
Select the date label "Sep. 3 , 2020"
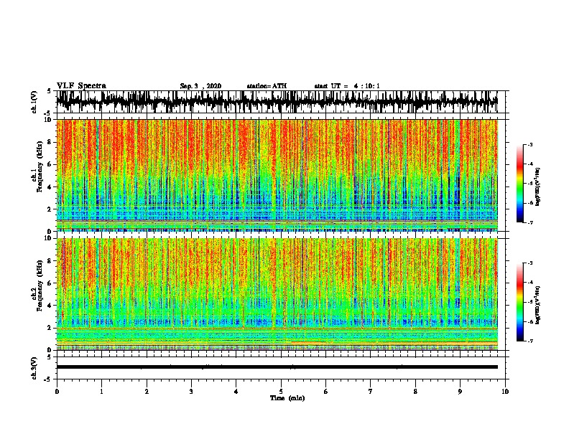(200, 86)
